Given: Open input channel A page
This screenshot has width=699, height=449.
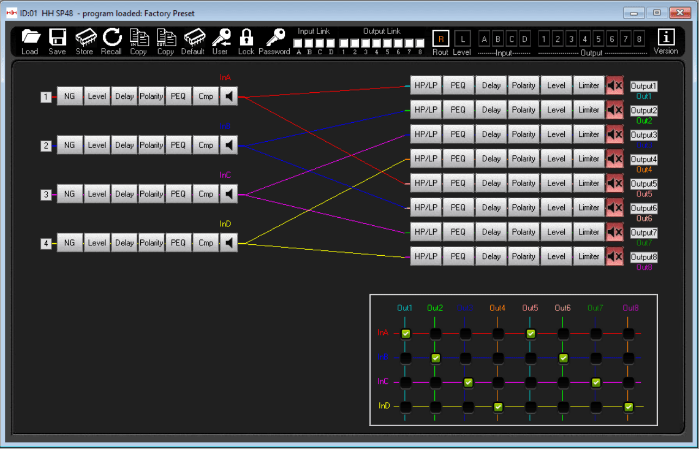Looking at the screenshot, I should click(484, 39).
